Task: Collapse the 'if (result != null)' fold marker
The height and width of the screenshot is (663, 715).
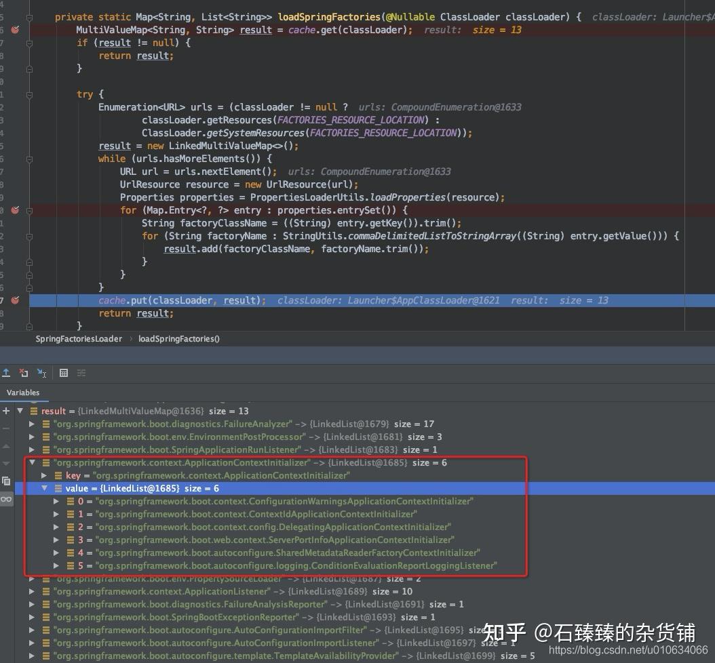Action: [29, 43]
